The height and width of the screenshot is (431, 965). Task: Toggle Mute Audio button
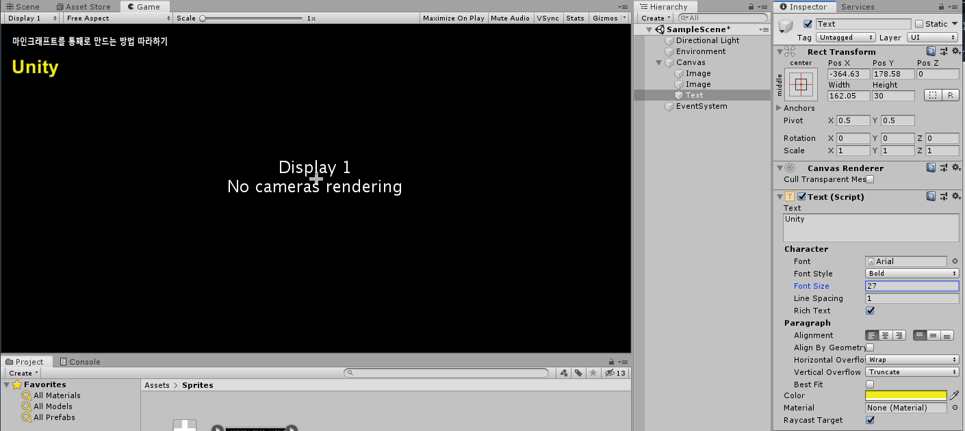(x=510, y=18)
